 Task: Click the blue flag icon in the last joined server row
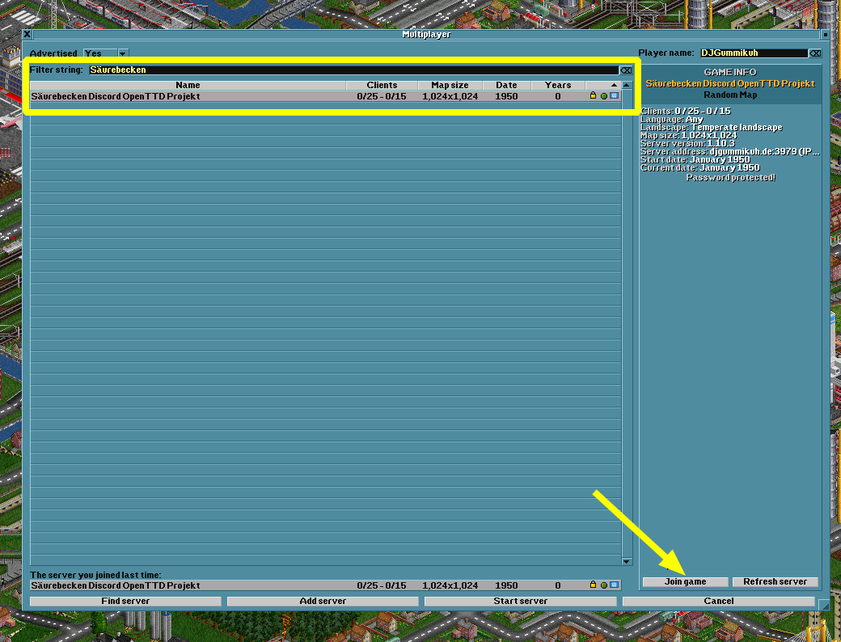[x=614, y=585]
